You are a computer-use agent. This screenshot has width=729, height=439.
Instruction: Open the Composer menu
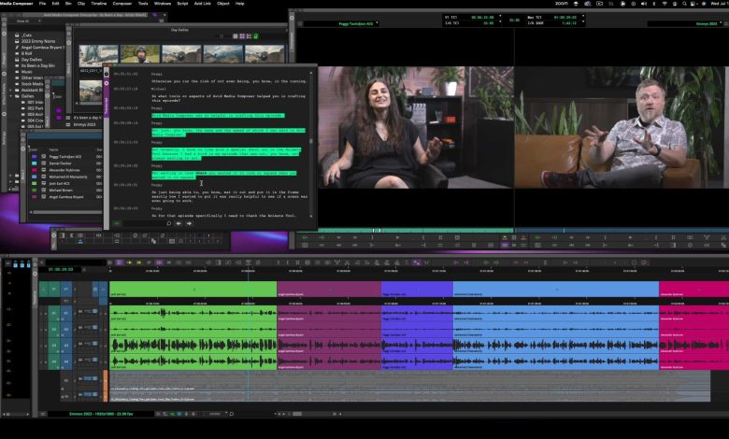pyautogui.click(x=122, y=4)
